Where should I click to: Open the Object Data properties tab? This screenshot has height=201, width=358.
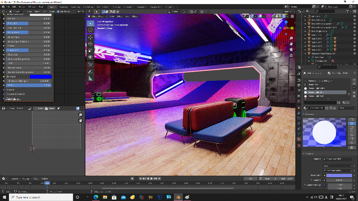(x=299, y=134)
